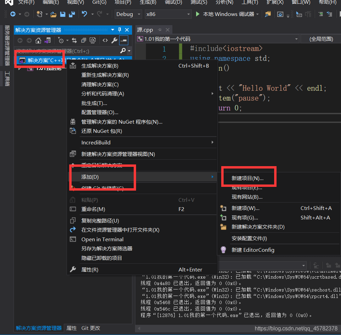
Task: Click the Collapse All icon in Solution Explorer
Action: [x=83, y=40]
